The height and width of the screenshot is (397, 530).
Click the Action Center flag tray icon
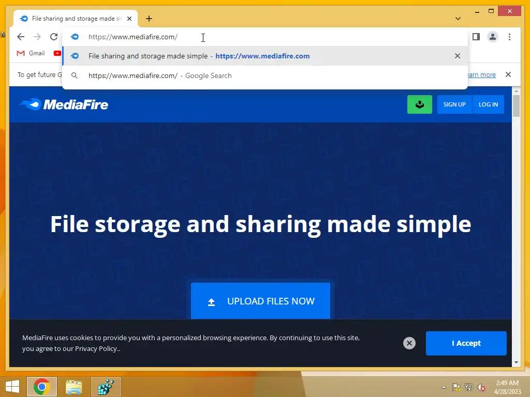click(x=457, y=387)
